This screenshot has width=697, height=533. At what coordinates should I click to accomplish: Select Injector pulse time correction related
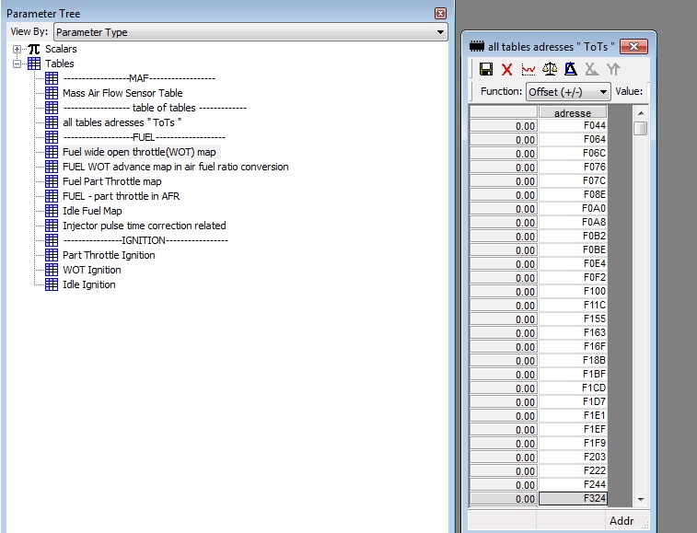point(144,226)
